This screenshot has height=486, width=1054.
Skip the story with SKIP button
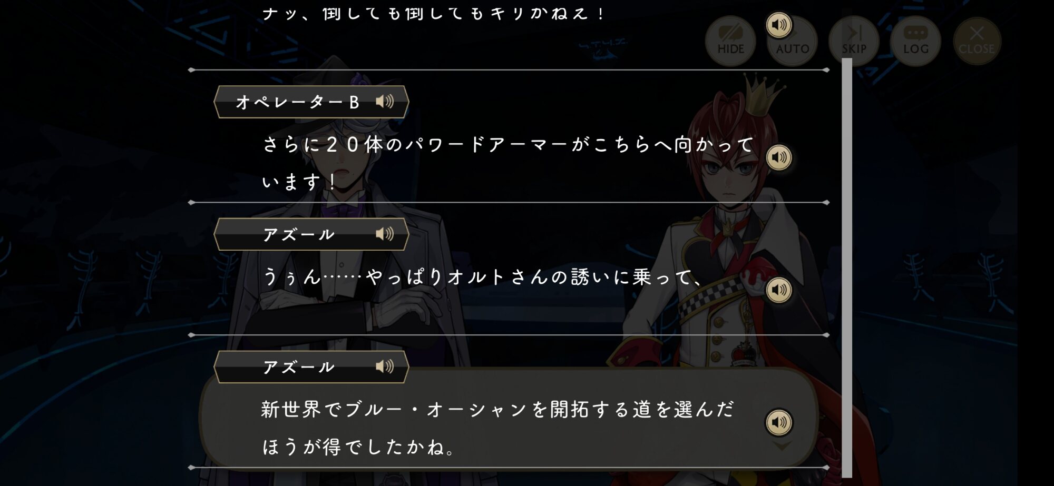coord(854,41)
